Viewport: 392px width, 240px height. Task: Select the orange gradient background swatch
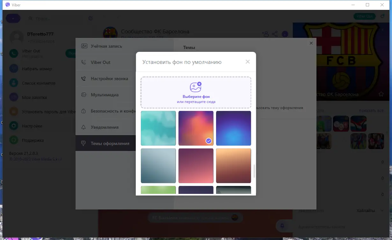234,166
